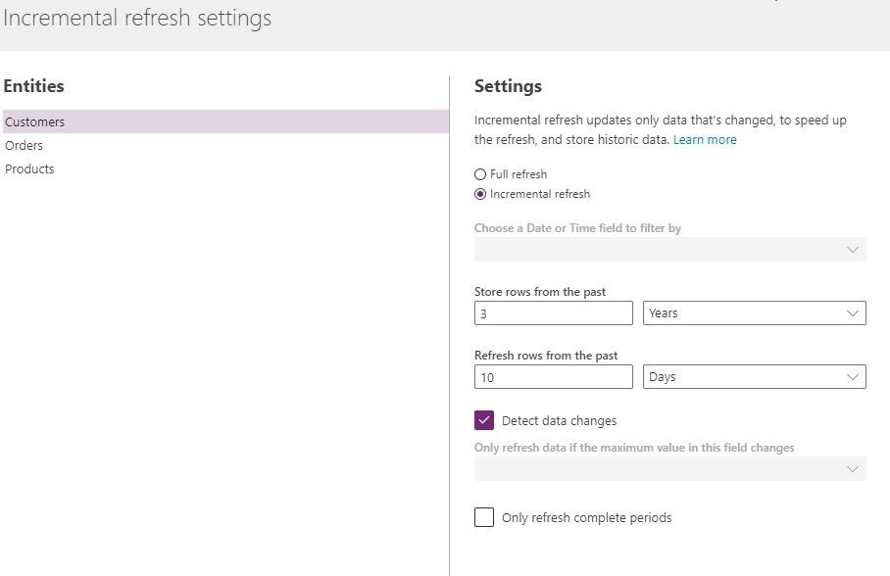The height and width of the screenshot is (576, 890).
Task: Click the Detect data changes checkmark icon
Action: 483,419
